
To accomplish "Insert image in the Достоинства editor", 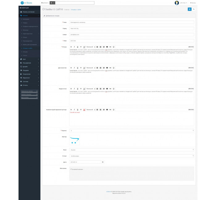I will (104, 68).
